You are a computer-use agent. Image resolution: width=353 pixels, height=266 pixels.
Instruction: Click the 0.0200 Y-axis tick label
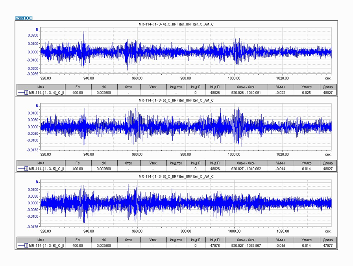pos(33,35)
